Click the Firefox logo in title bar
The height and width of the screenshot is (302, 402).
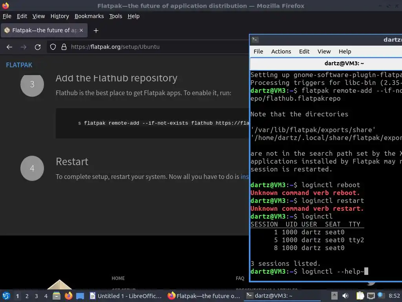click(x=5, y=6)
